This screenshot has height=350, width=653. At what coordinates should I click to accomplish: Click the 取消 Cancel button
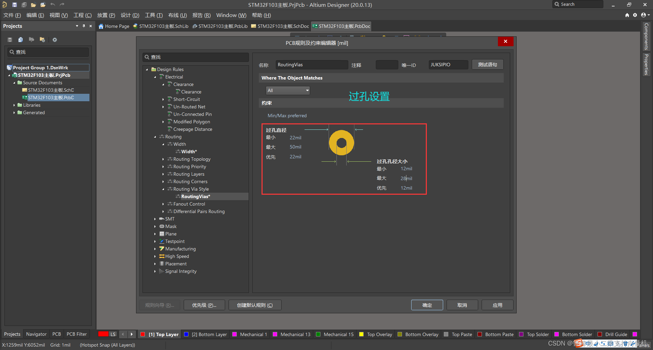tap(462, 305)
